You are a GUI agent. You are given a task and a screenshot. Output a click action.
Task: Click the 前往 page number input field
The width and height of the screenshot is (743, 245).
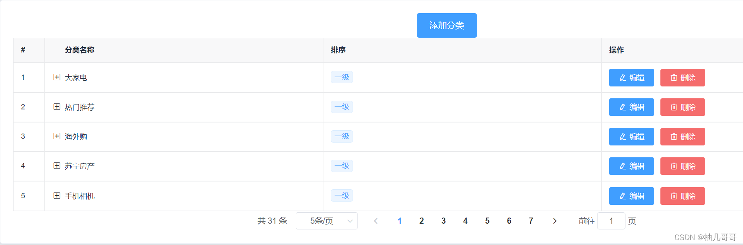pos(611,221)
